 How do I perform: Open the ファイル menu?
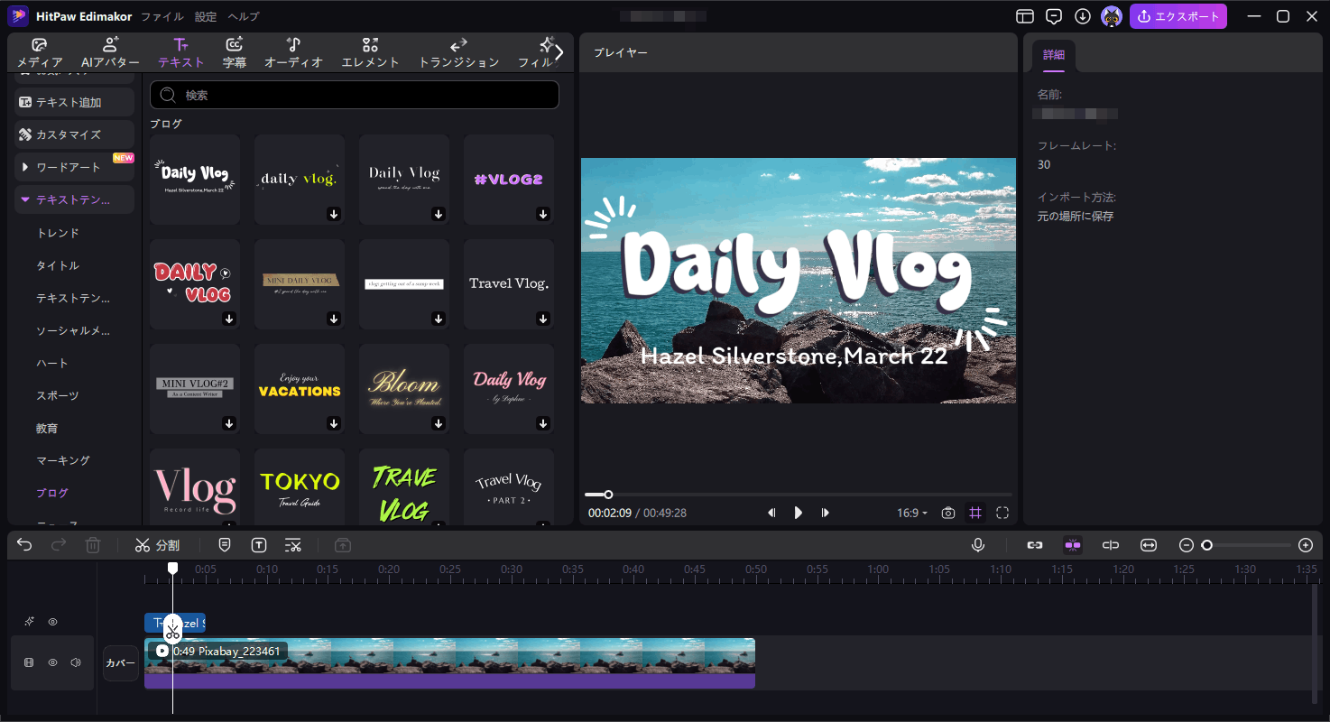[x=162, y=16]
